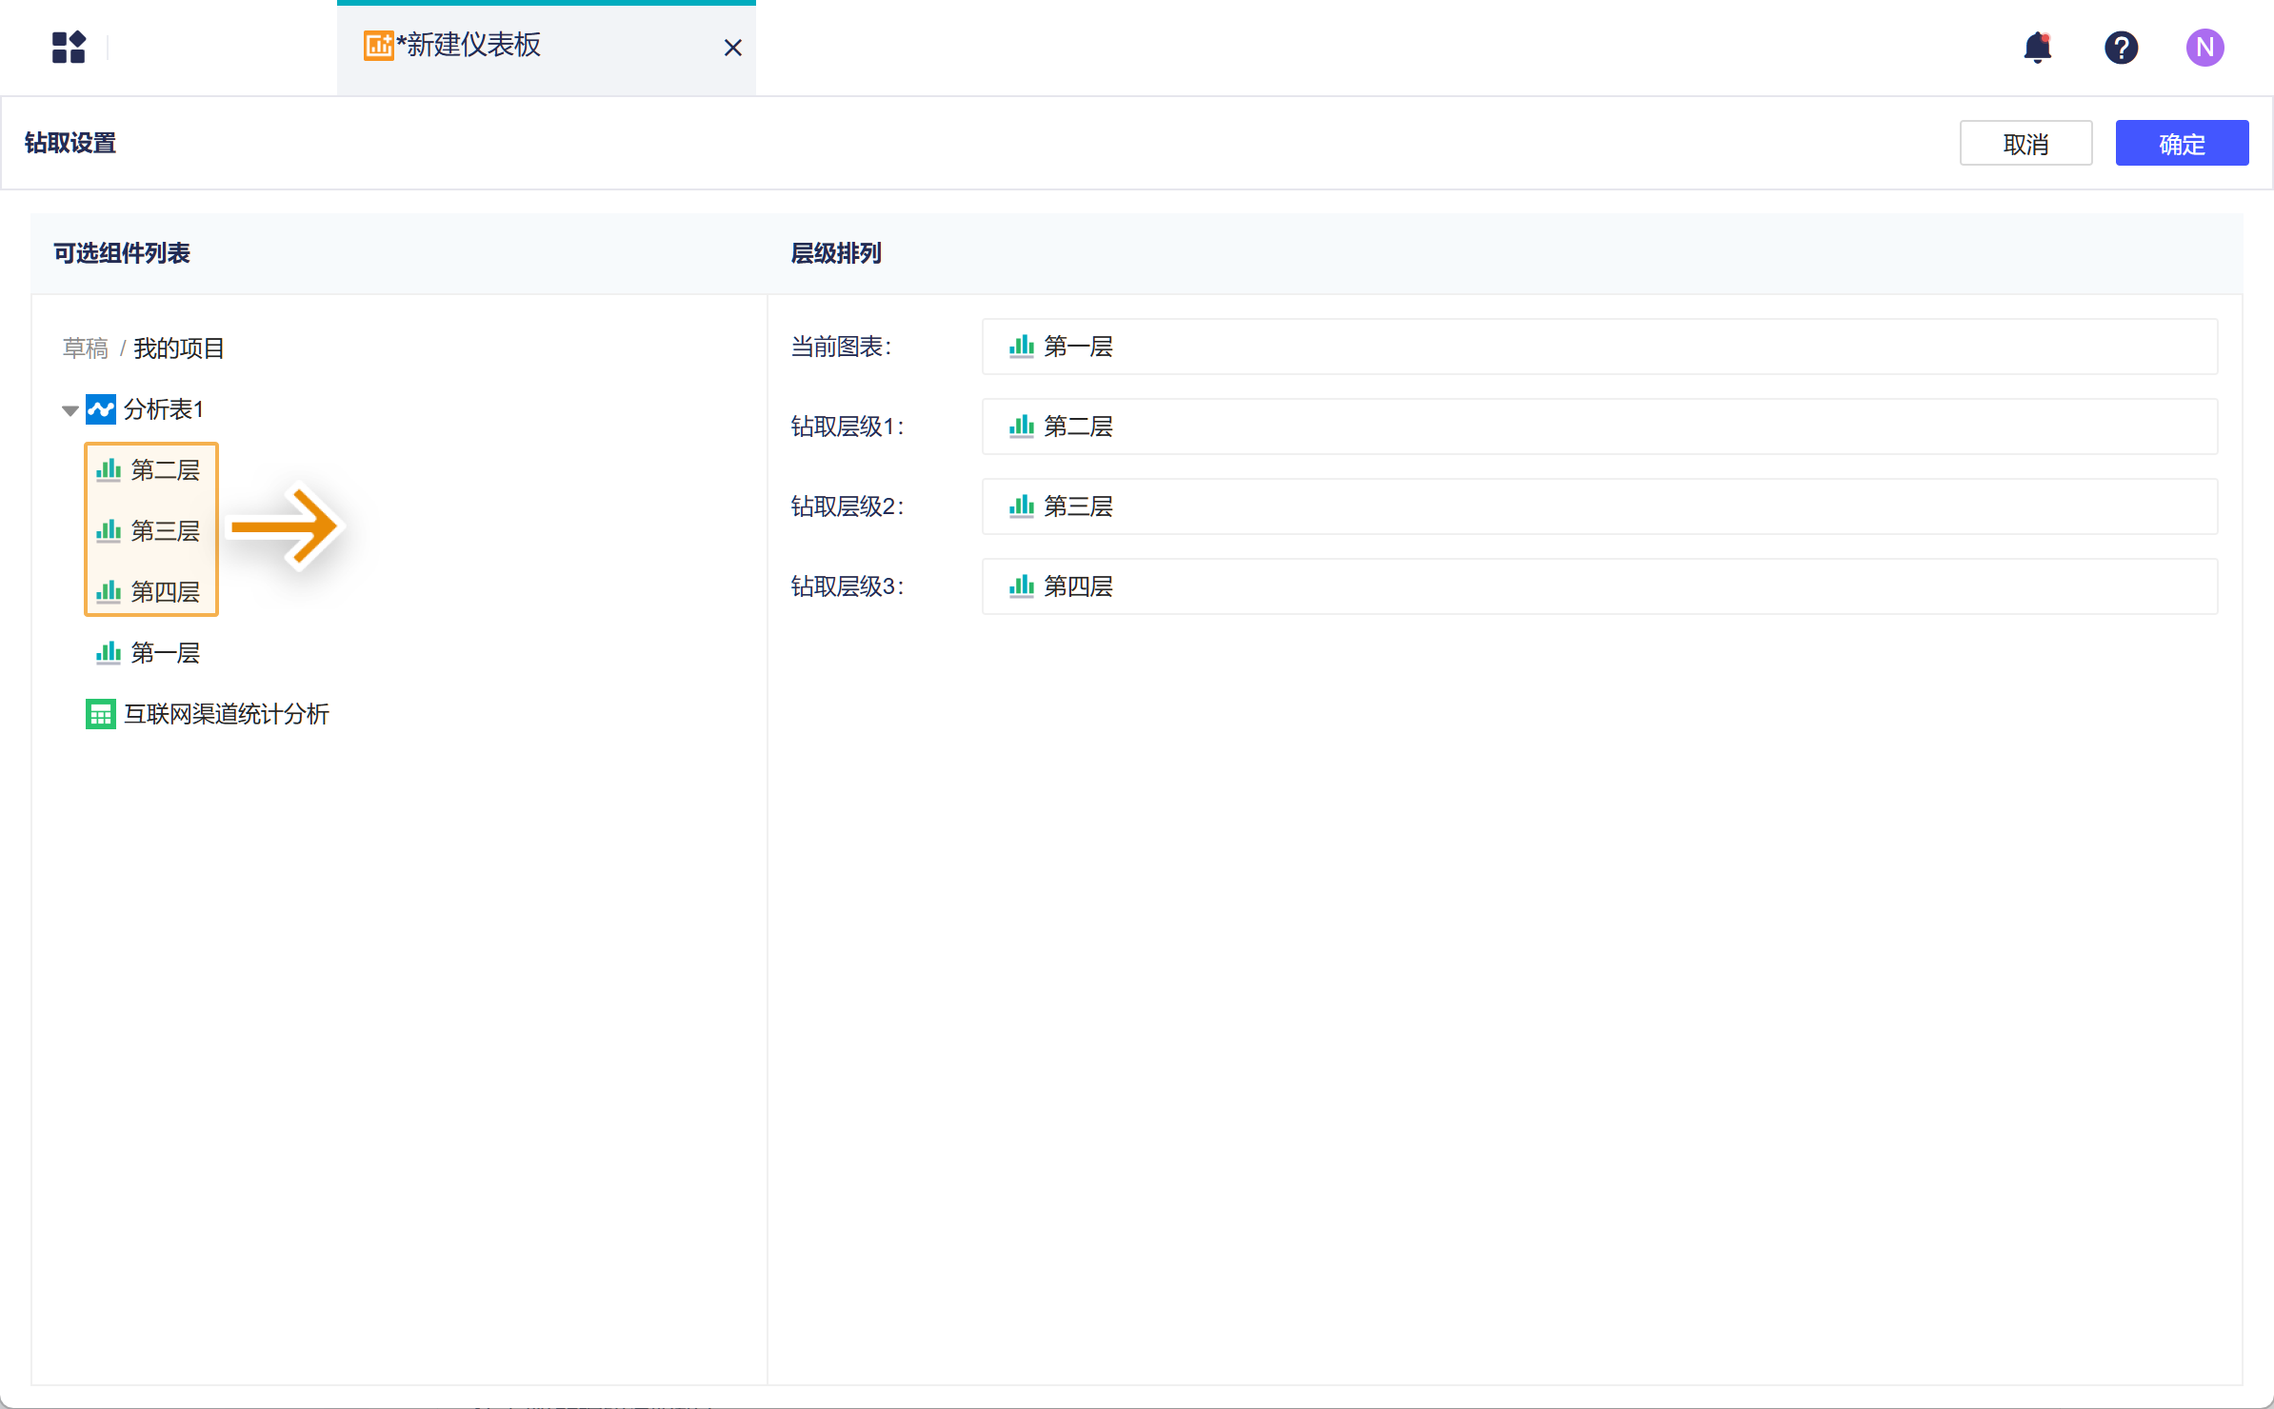Go to 草稿 breadcrumb link
This screenshot has height=1409, width=2274.
pyautogui.click(x=86, y=348)
